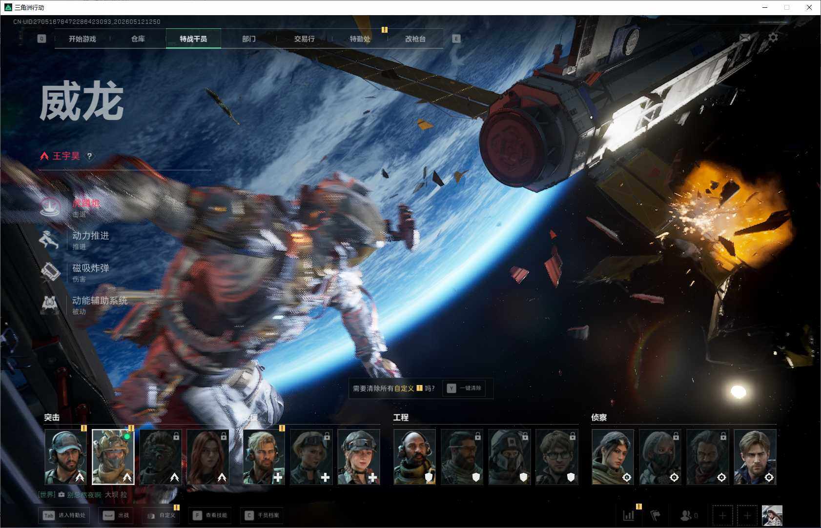The height and width of the screenshot is (528, 821).
Task: Click the 一键清除 button
Action: (464, 388)
